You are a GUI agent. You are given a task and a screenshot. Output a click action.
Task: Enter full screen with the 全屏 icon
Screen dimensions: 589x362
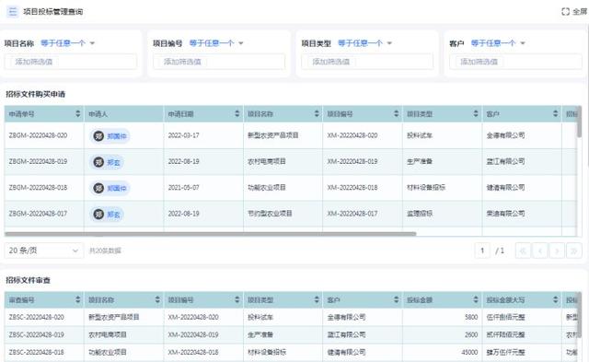pos(565,12)
